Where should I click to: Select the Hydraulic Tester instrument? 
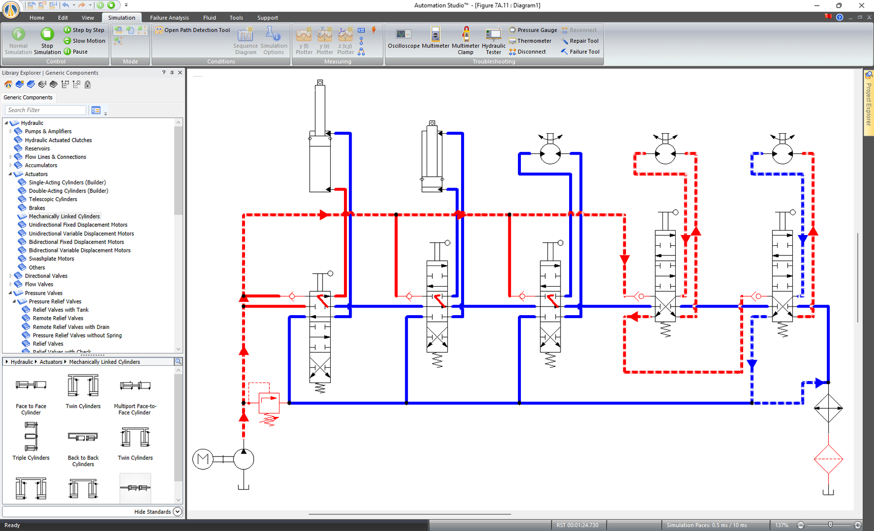(x=493, y=41)
